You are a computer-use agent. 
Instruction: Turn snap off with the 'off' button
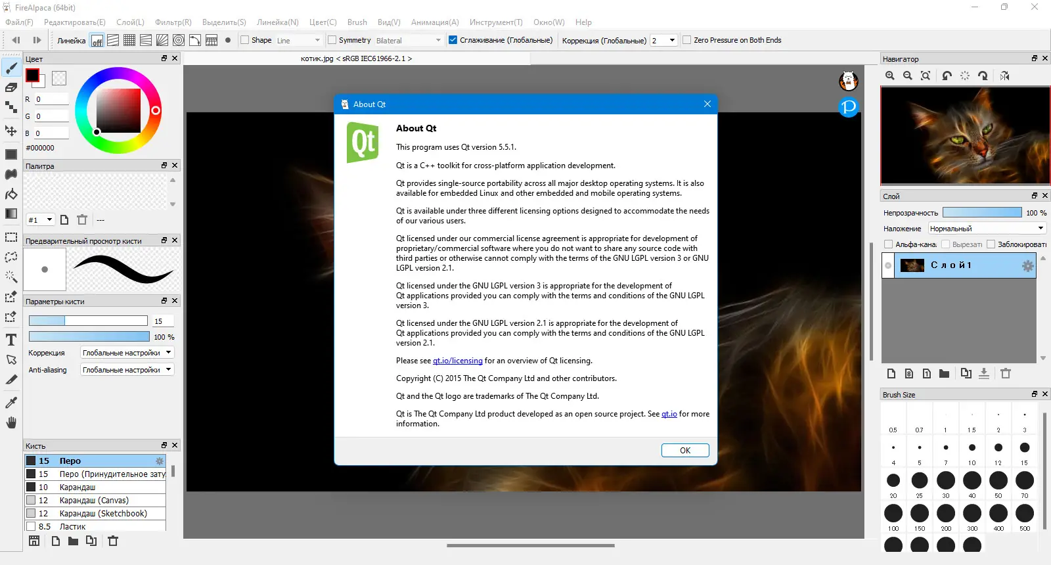(97, 40)
